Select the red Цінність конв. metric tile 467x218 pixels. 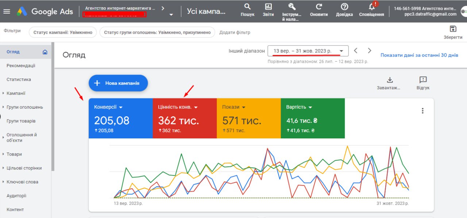(x=185, y=118)
